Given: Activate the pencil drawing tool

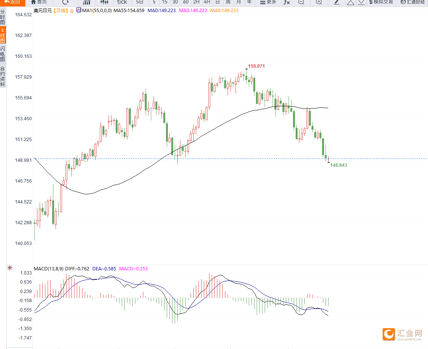Looking at the screenshot, I should click(337, 2).
